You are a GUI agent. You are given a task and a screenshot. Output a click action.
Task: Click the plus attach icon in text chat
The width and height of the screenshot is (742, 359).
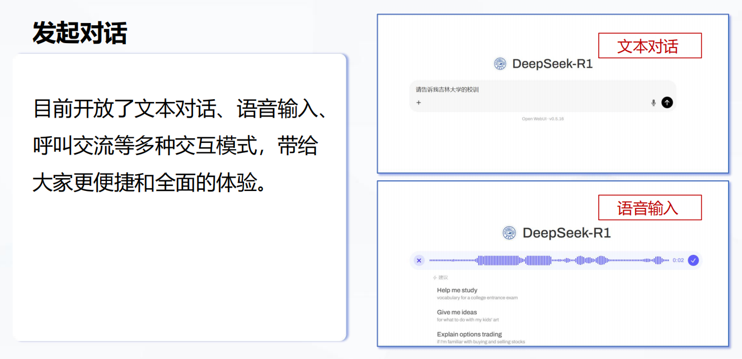click(x=419, y=102)
